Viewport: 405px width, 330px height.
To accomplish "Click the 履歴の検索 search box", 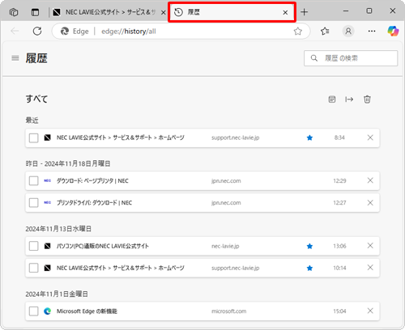I will (x=351, y=58).
